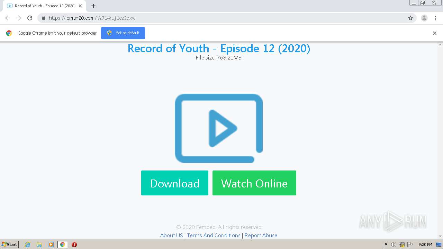Open the Chrome three-dot menu

coord(435,18)
